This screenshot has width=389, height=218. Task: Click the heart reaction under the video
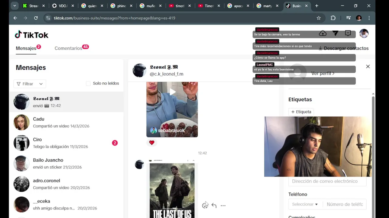coord(152,142)
